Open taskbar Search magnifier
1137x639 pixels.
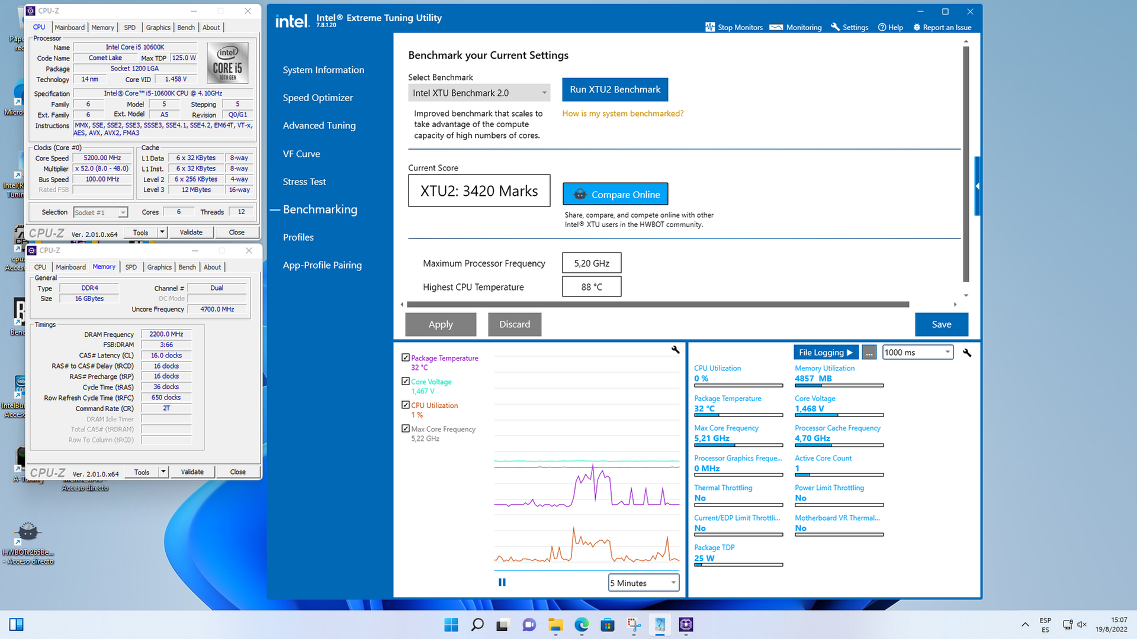coord(477,625)
